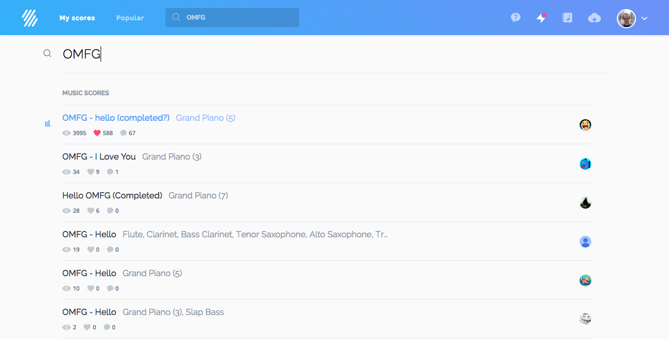Open author avatar for OMFG - I Love You

(585, 164)
